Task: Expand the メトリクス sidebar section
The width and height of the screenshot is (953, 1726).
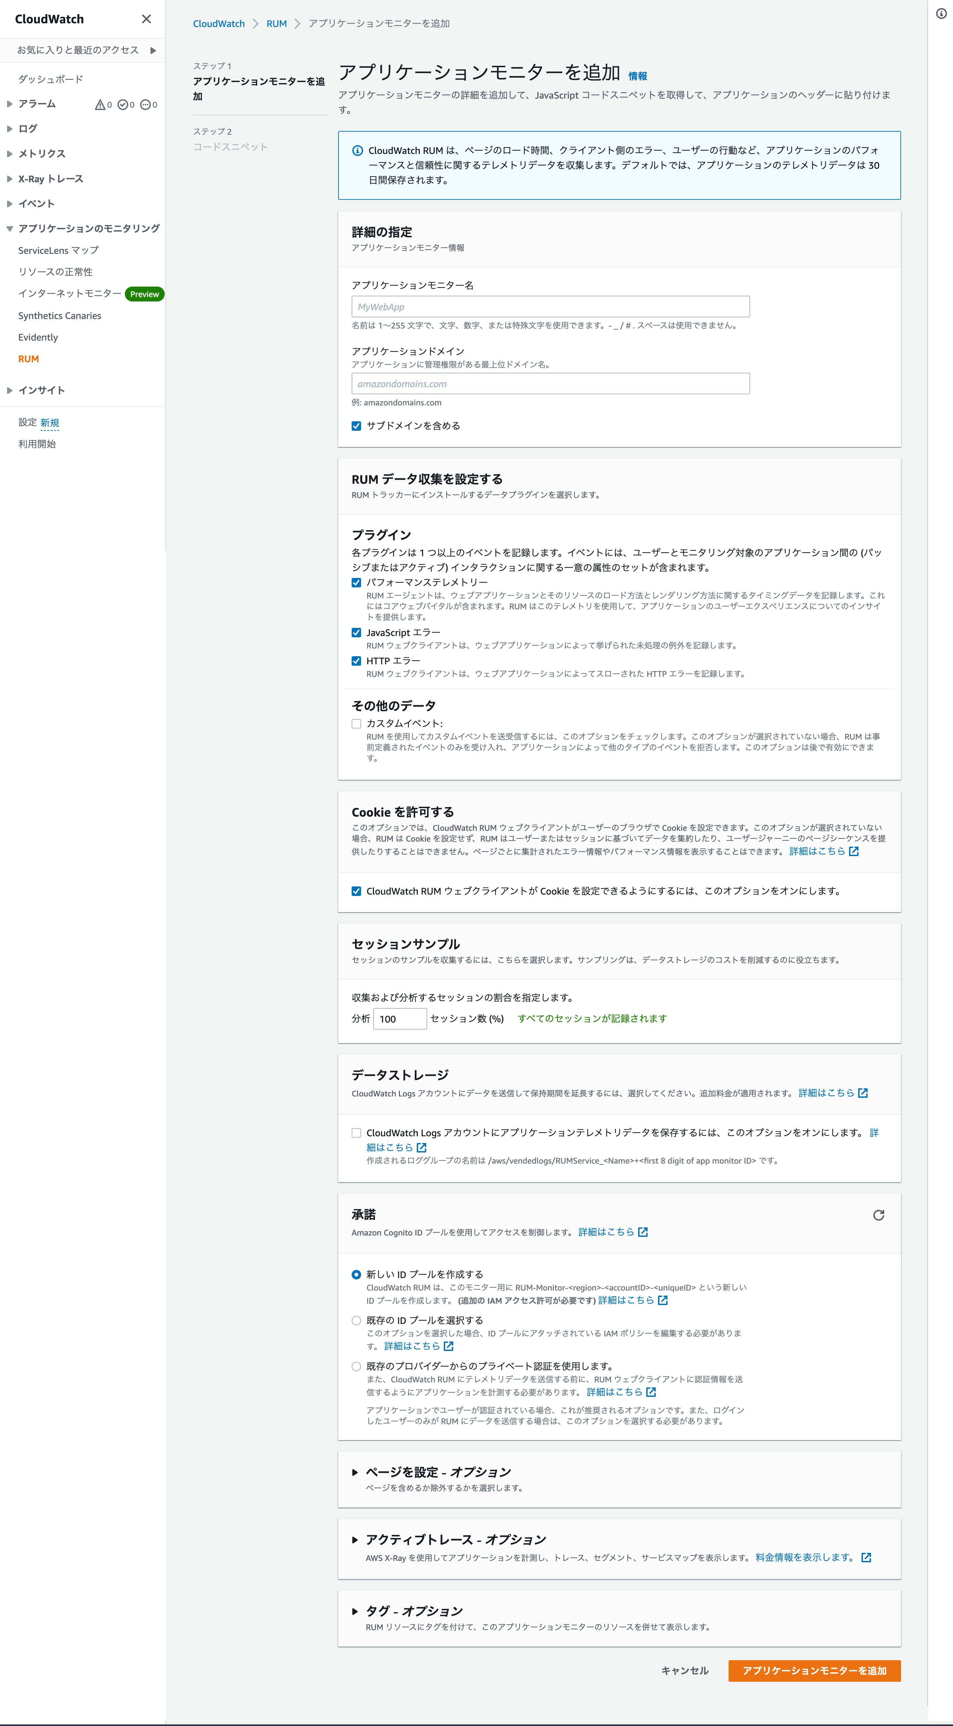Action: [9, 154]
